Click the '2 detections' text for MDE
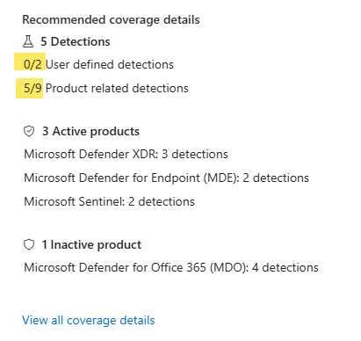This screenshot has height=341, width=361. click(x=276, y=178)
